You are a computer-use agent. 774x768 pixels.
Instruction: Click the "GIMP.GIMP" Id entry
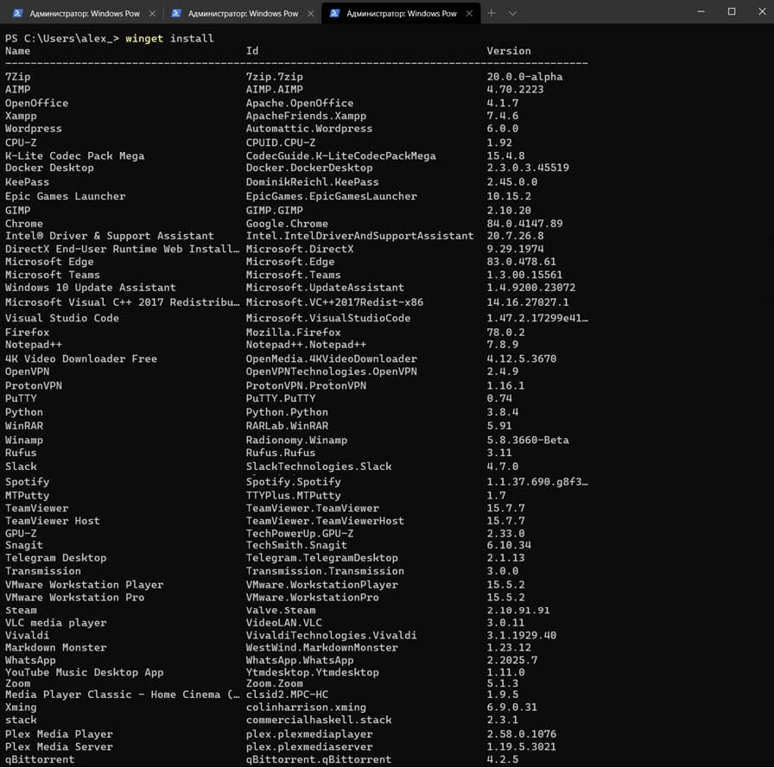[275, 210]
